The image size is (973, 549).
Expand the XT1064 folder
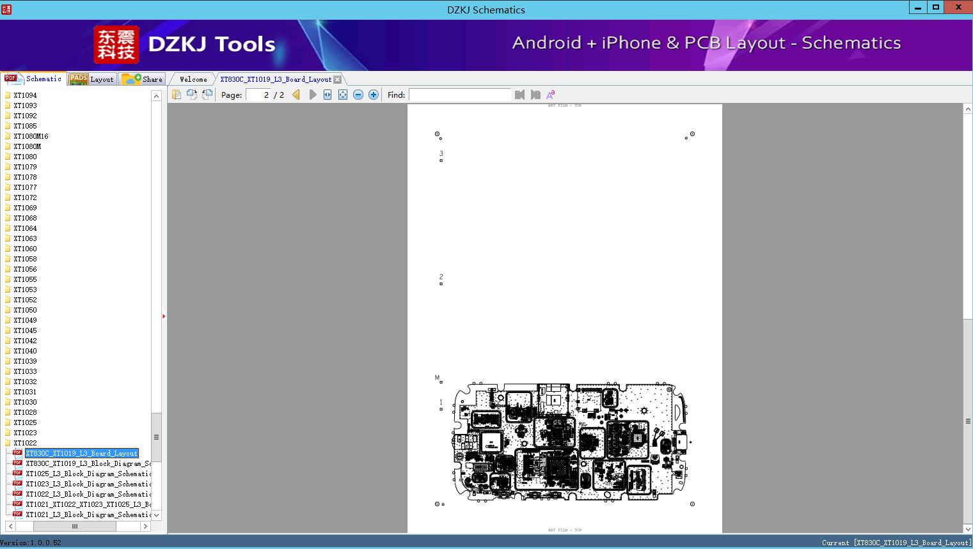tap(25, 228)
